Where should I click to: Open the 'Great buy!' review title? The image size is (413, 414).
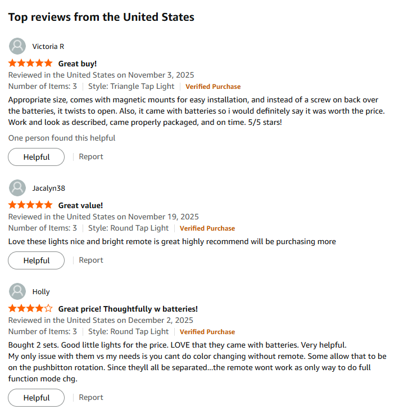pyautogui.click(x=78, y=64)
